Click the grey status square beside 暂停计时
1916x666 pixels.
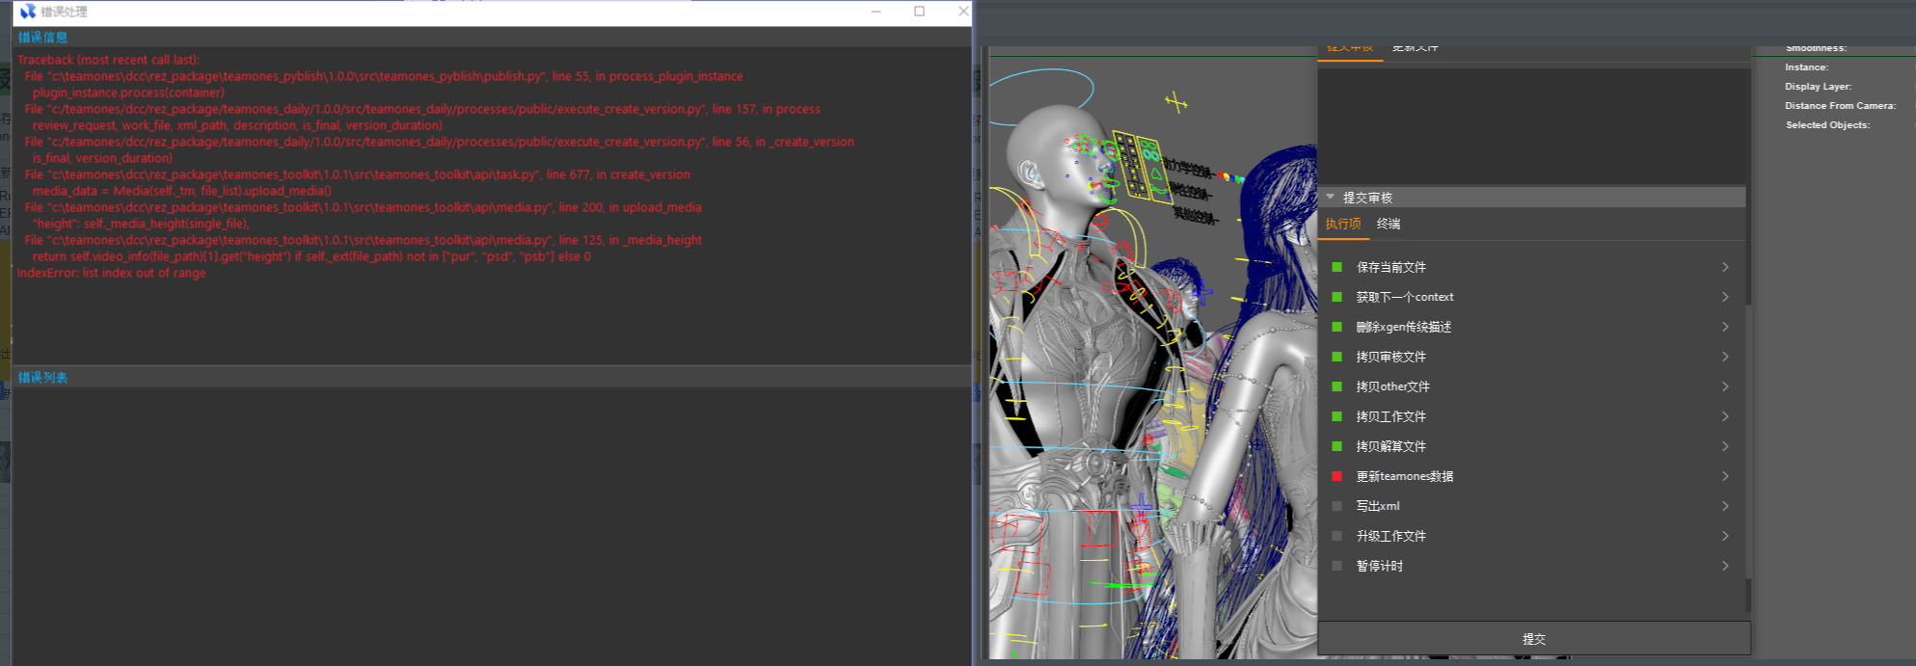click(1336, 566)
